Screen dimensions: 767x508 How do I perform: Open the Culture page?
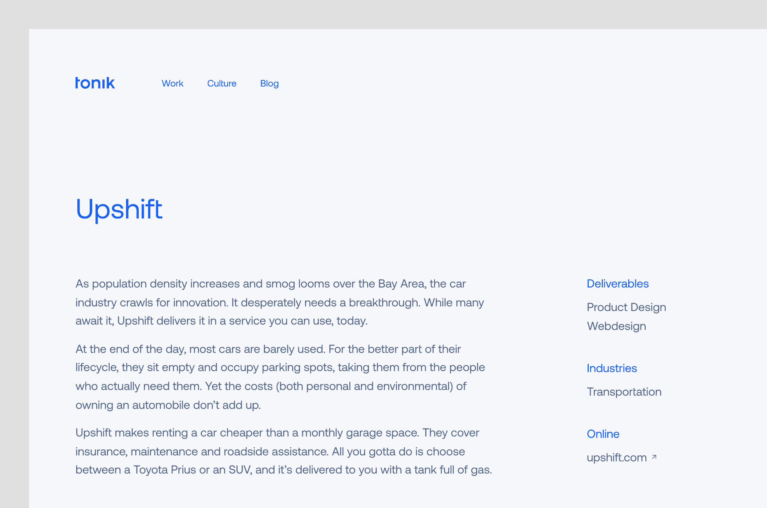point(222,84)
